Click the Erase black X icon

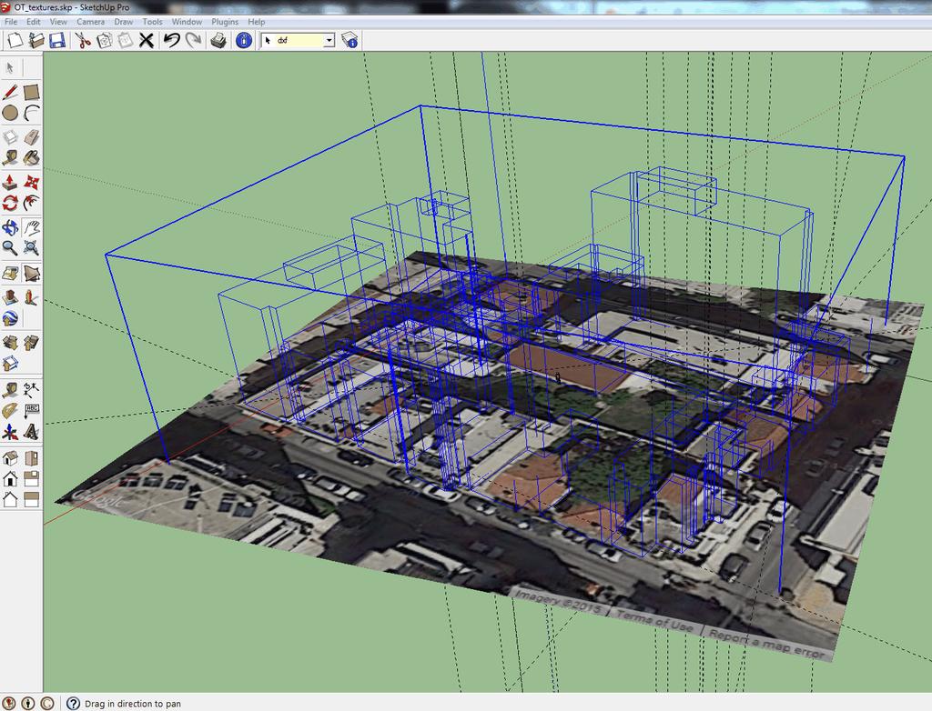(x=147, y=40)
